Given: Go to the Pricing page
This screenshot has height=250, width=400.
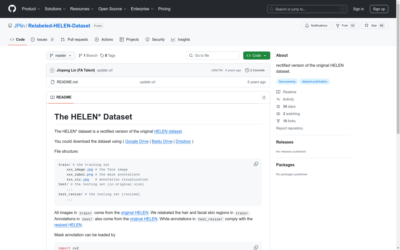Looking at the screenshot, I should (164, 9).
